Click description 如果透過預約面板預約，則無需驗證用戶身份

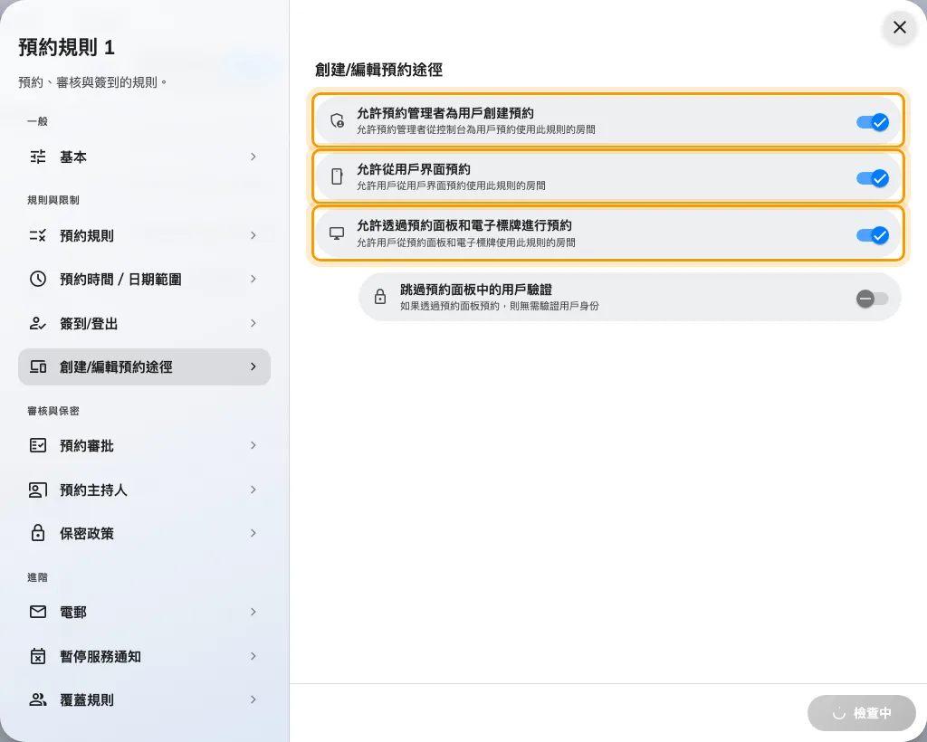point(500,306)
